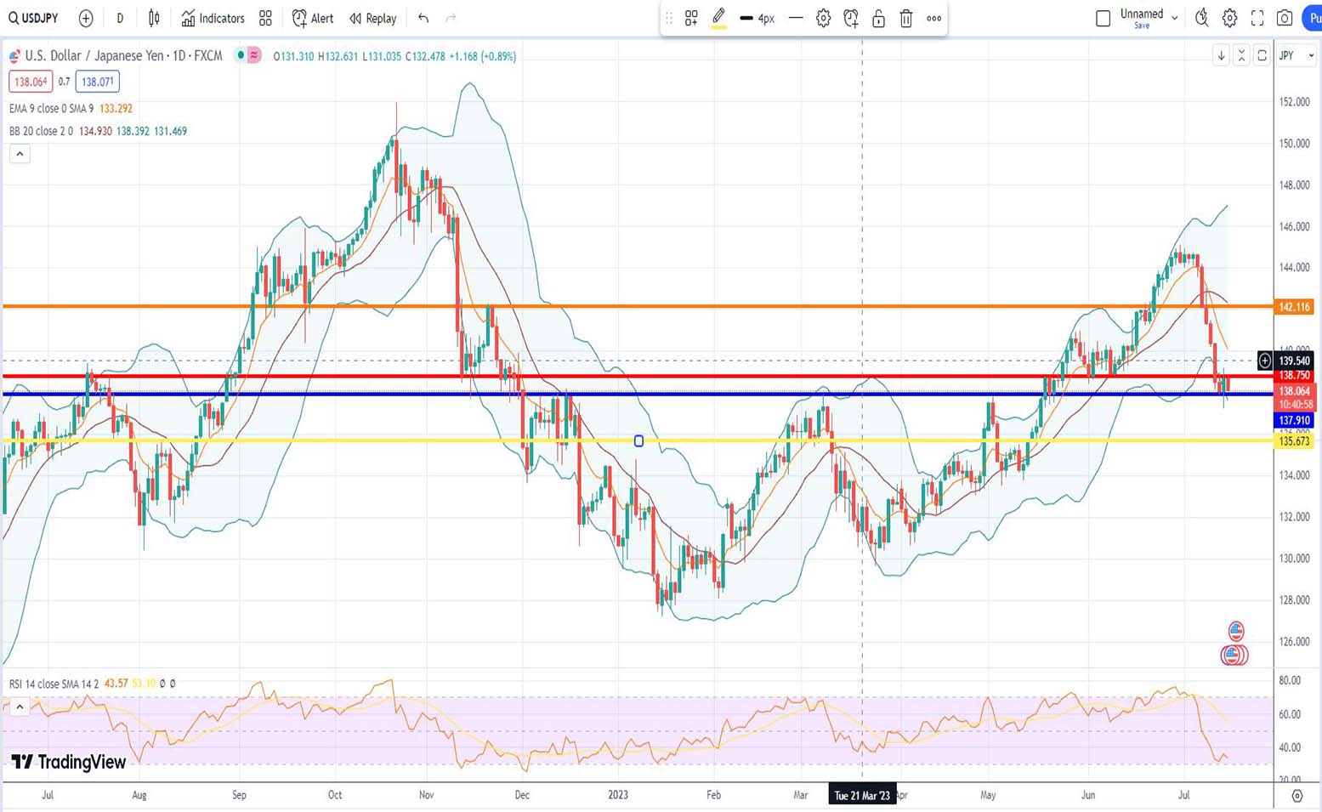Select the D timeframe interval

pos(120,18)
